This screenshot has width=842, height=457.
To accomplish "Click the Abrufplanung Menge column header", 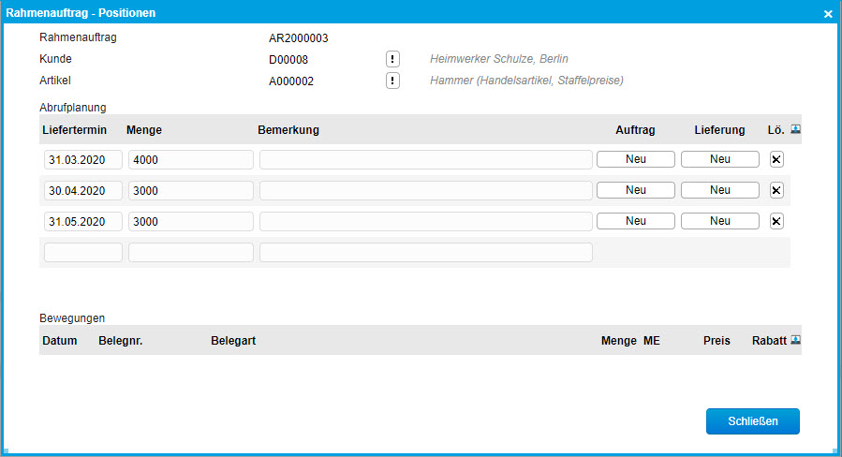I will [x=144, y=130].
